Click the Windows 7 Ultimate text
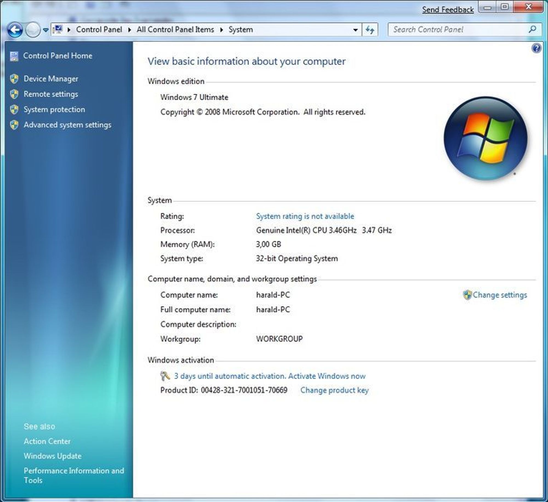548x502 pixels. 194,97
